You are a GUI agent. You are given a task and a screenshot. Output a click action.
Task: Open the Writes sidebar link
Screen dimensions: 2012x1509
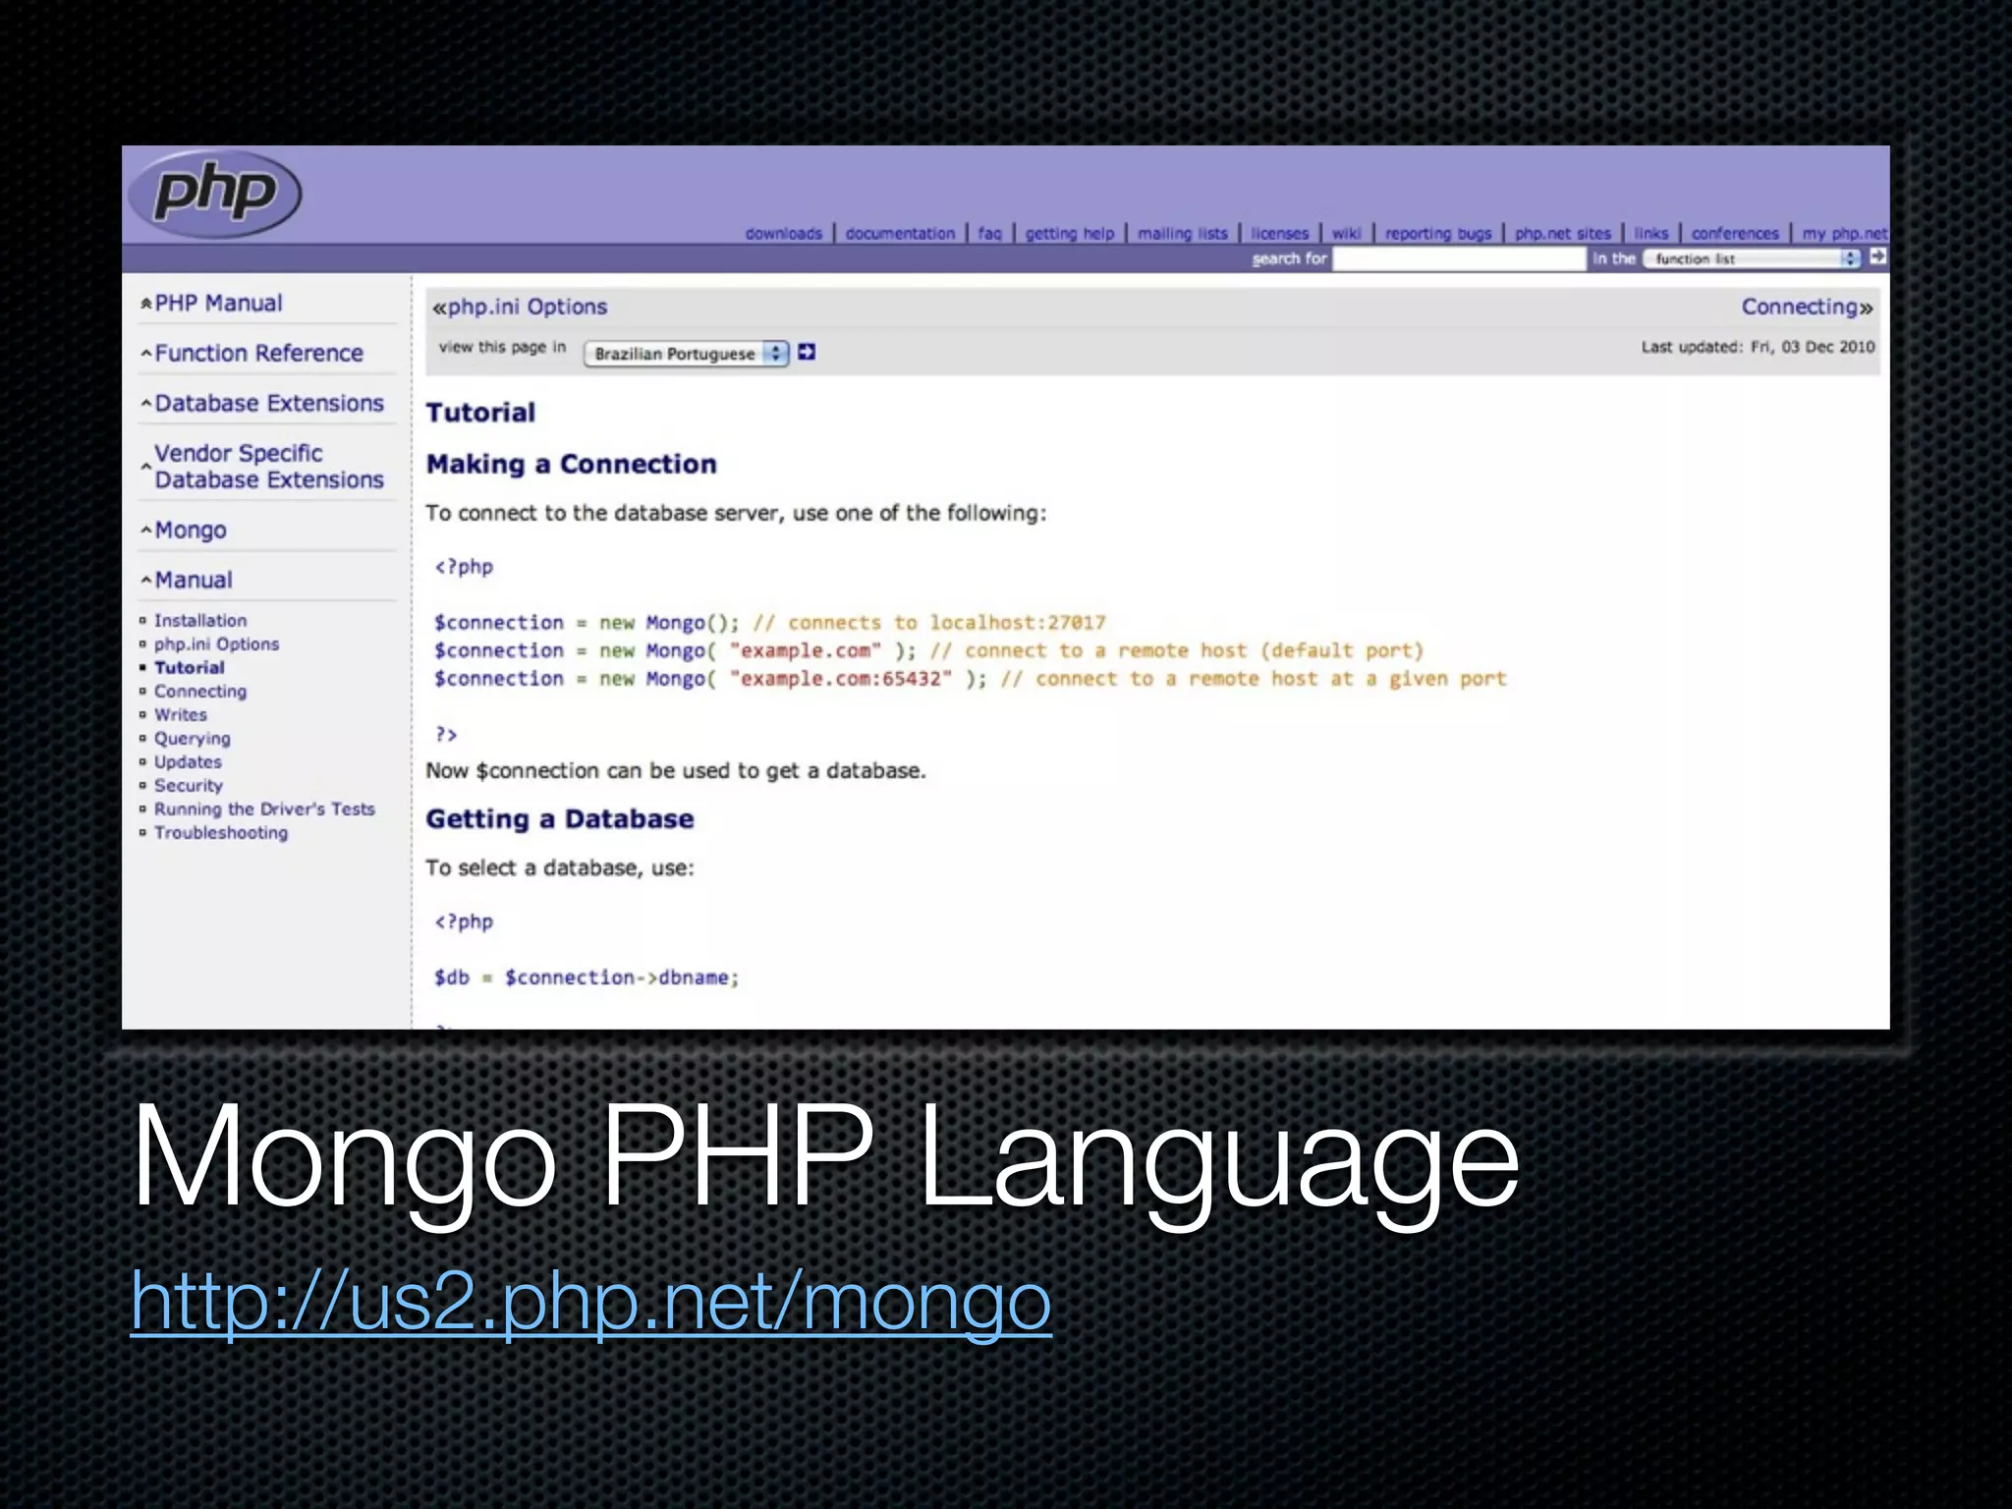(180, 715)
